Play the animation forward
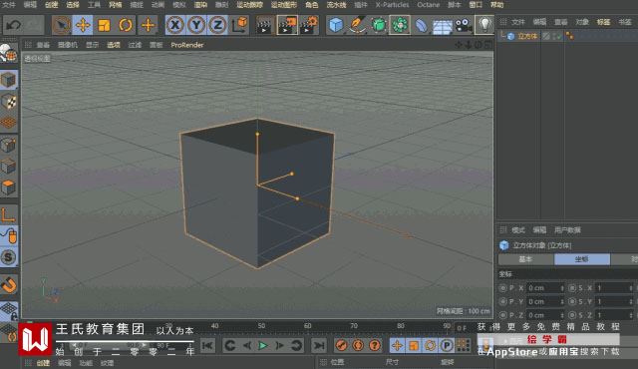 point(263,345)
